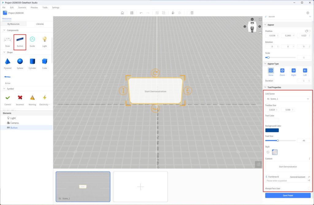The width and height of the screenshot is (314, 205).
Task: Switch to the Libraries tab
Action: coord(40,24)
